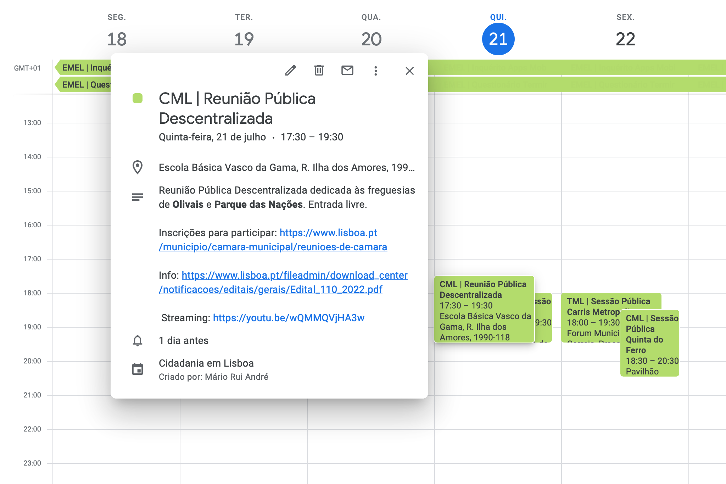Close the event details popup
Image resolution: width=726 pixels, height=484 pixels.
[410, 71]
